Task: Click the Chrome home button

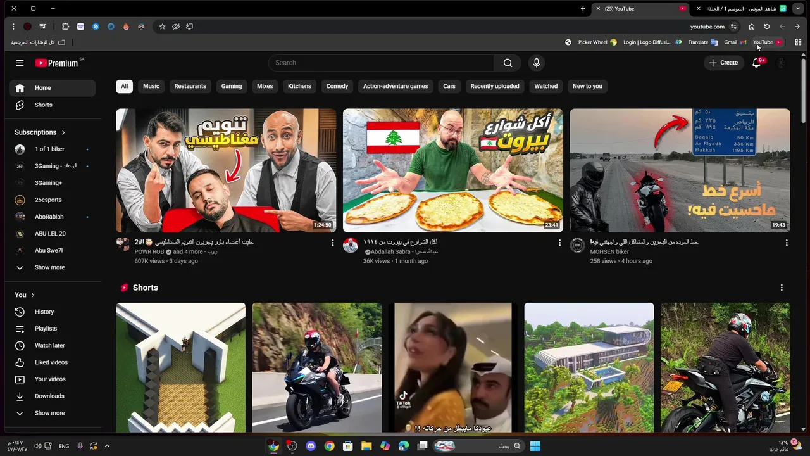Action: point(752,27)
